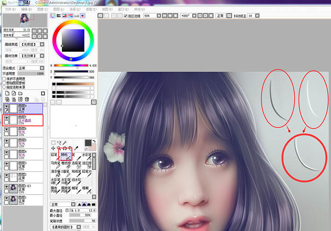Hide layer 图层3 via eye icon

6,164
